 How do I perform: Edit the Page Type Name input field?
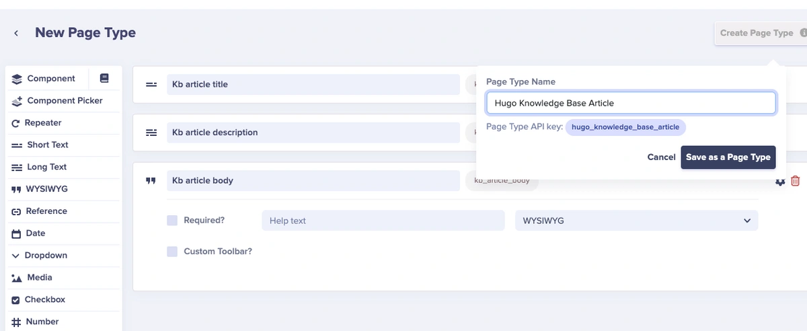[631, 104]
